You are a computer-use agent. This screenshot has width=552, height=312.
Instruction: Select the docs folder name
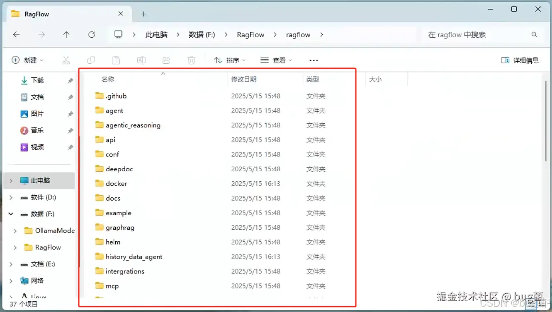(113, 198)
